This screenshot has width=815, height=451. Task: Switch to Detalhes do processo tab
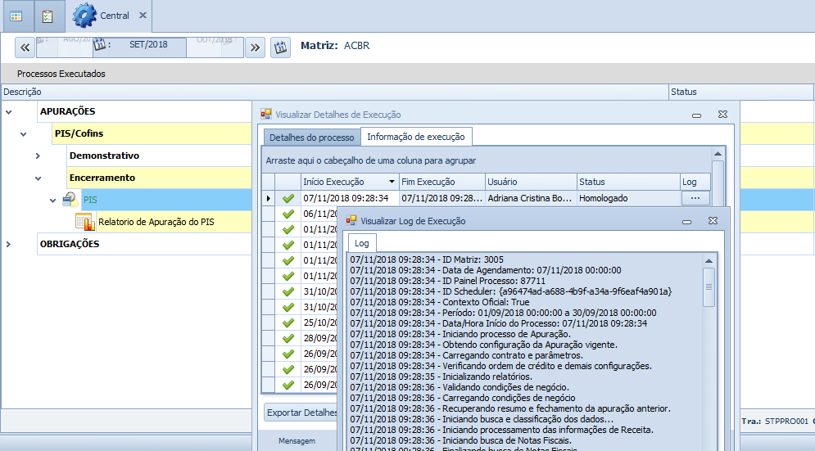pyautogui.click(x=311, y=137)
